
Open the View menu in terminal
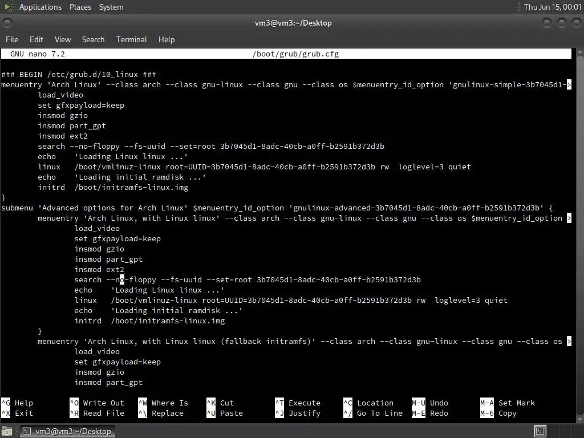63,39
